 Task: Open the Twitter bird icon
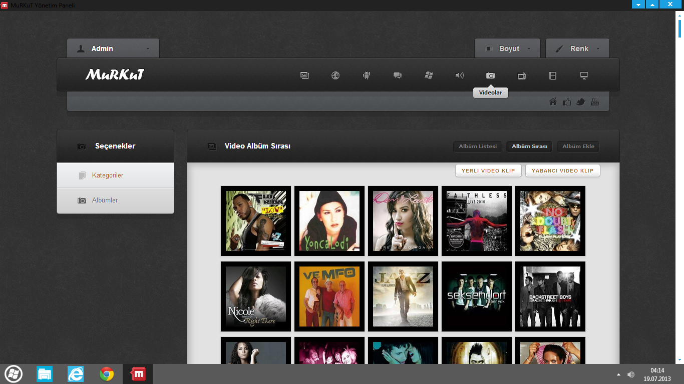(x=581, y=102)
